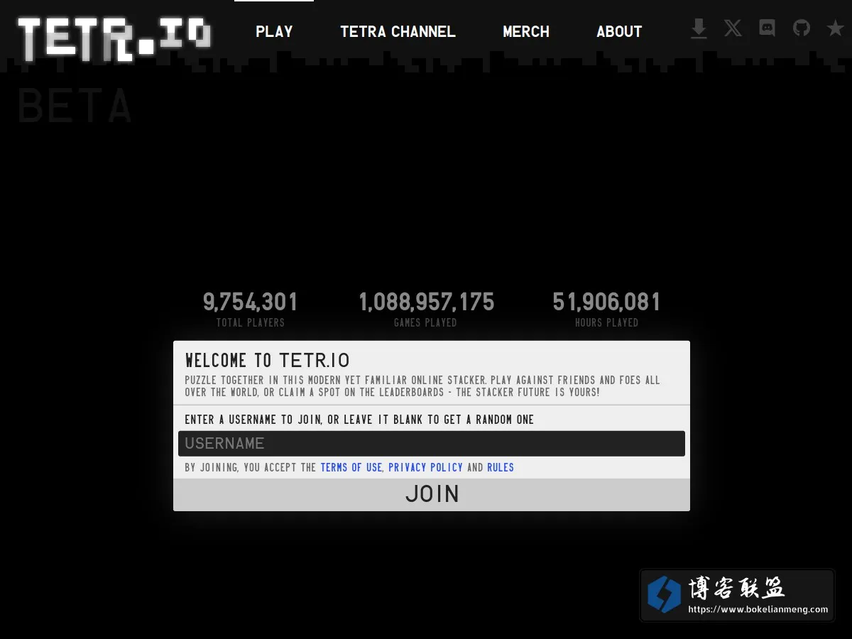Open the TETRA CHANNEL menu item

[398, 31]
